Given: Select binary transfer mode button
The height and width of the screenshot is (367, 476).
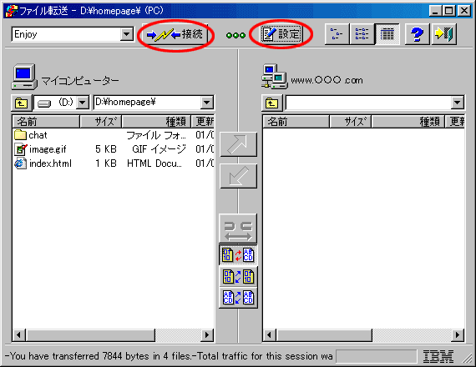Looking at the screenshot, I should click(x=238, y=276).
